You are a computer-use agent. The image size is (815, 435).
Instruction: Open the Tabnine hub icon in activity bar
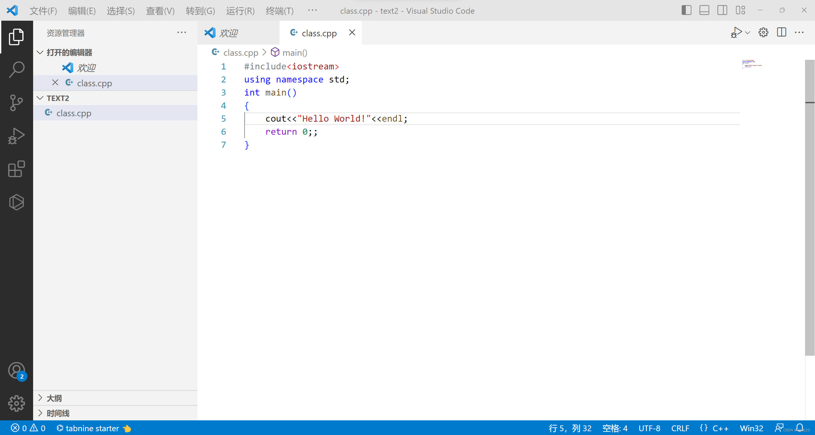click(17, 202)
